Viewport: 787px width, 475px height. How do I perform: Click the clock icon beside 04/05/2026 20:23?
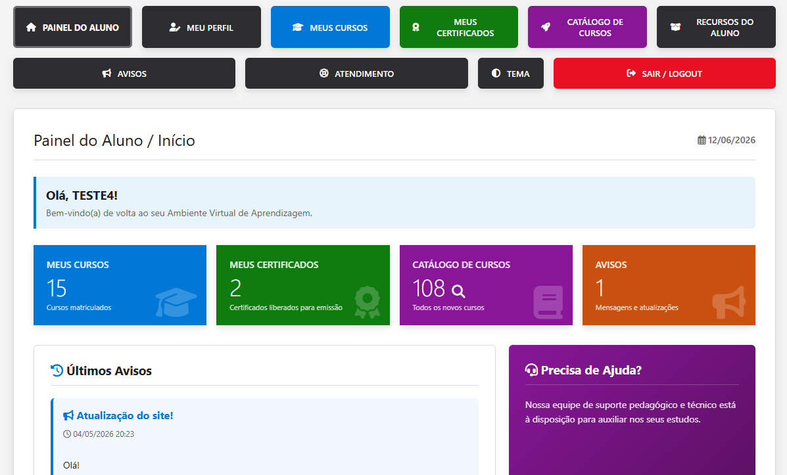pos(67,434)
